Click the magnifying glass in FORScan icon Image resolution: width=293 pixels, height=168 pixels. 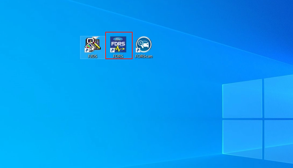tap(140, 42)
